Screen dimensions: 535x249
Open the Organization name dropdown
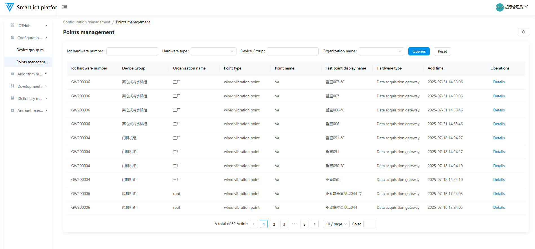[381, 51]
